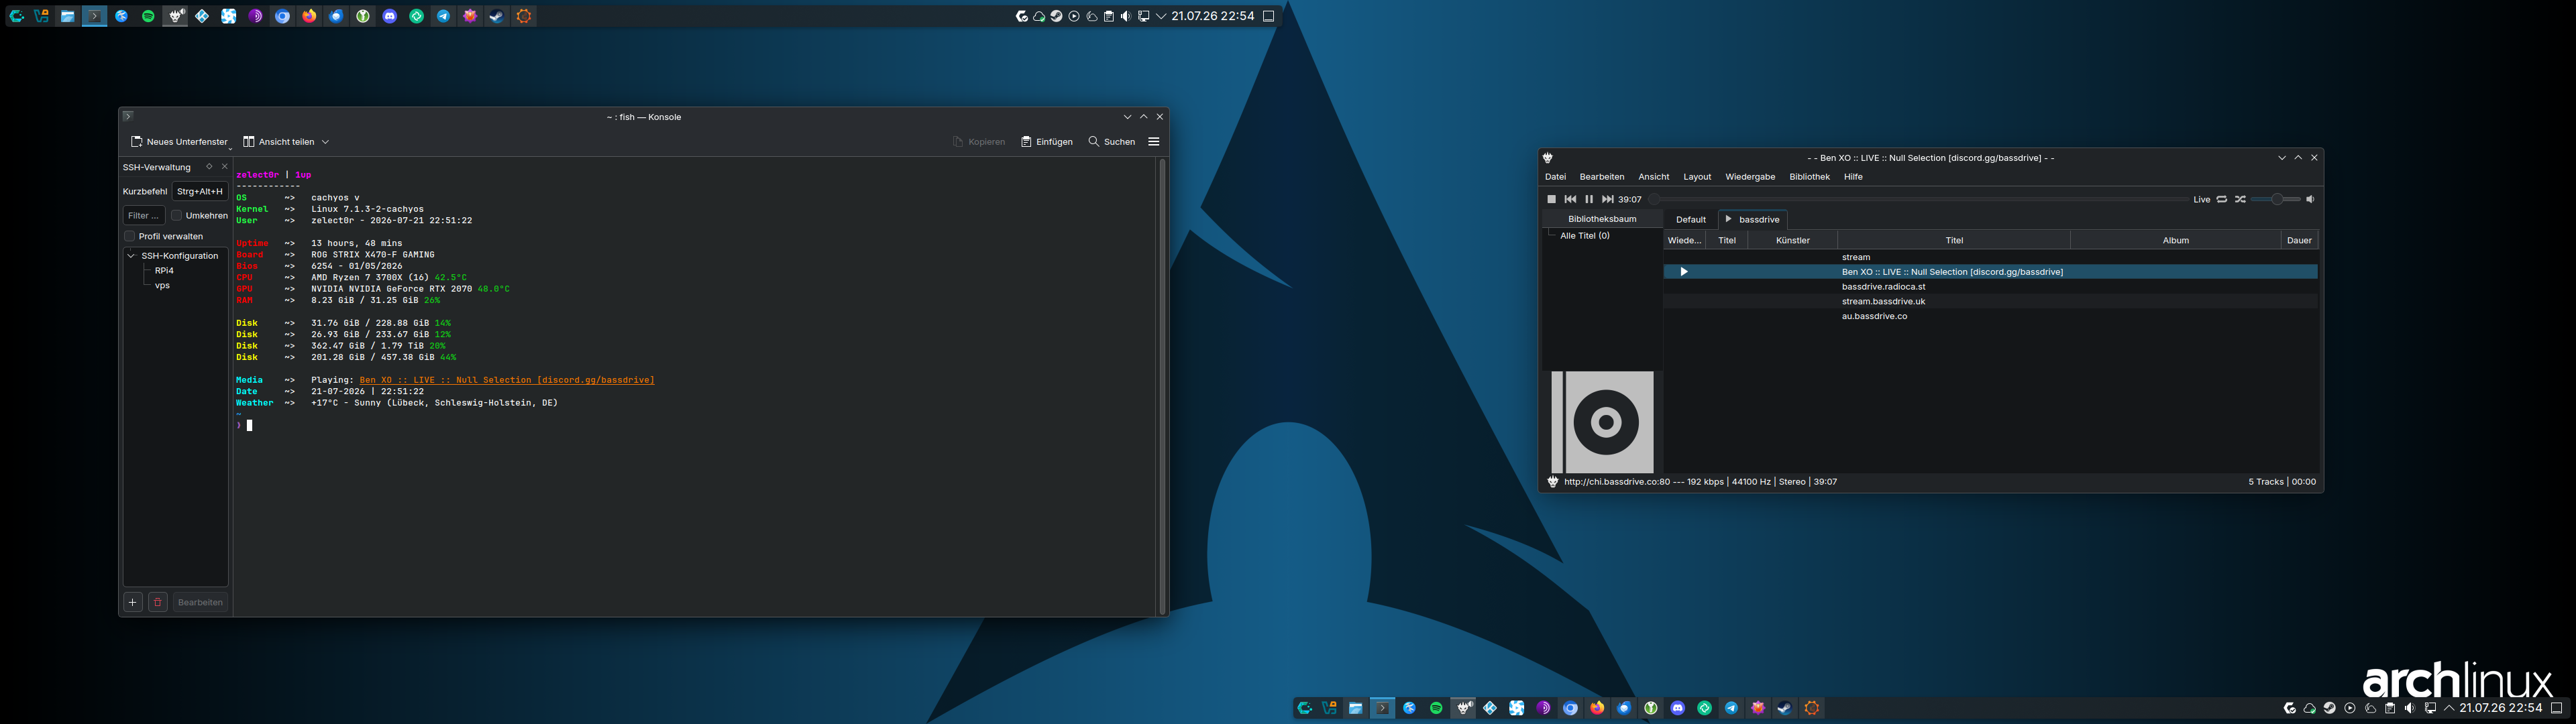Toggle repeat mode in music player
2576x724 pixels.
(2222, 199)
